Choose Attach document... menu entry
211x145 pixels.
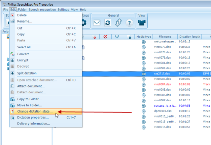pyautogui.click(x=46, y=86)
